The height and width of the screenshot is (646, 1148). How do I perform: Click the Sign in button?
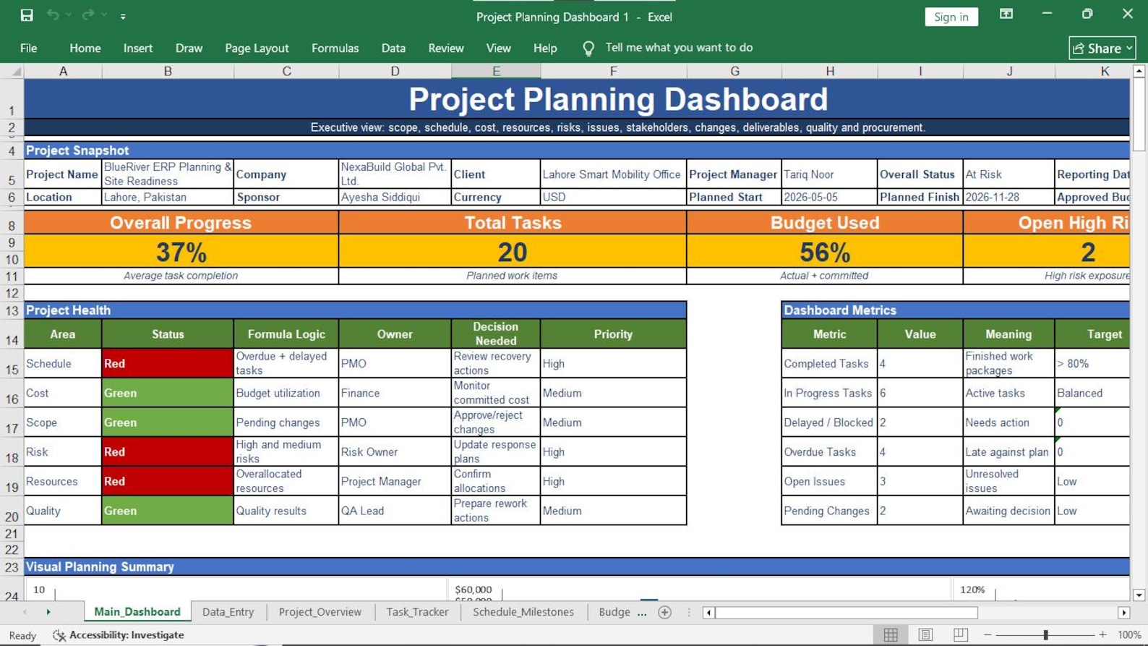[x=951, y=17]
